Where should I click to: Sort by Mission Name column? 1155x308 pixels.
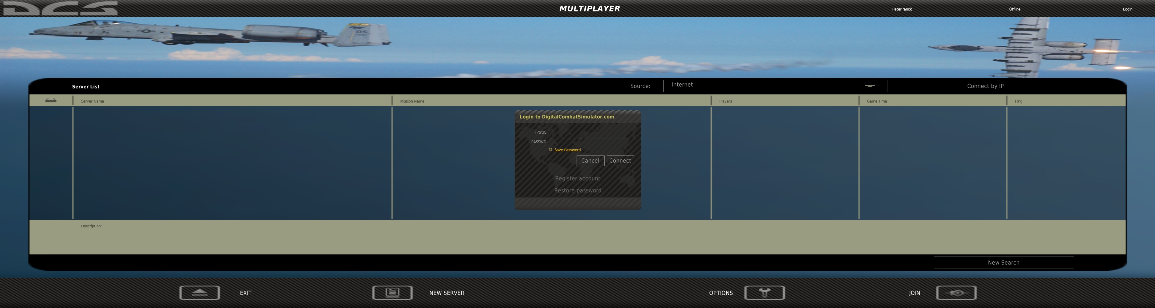[412, 101]
